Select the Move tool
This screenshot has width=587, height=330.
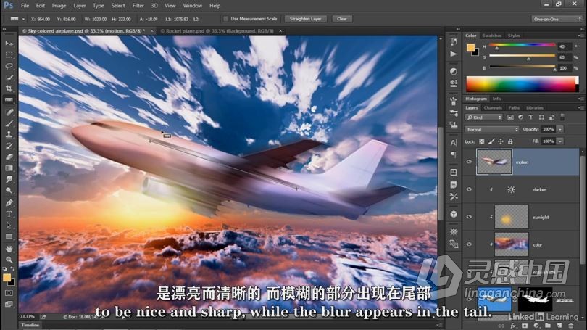pyautogui.click(x=9, y=44)
